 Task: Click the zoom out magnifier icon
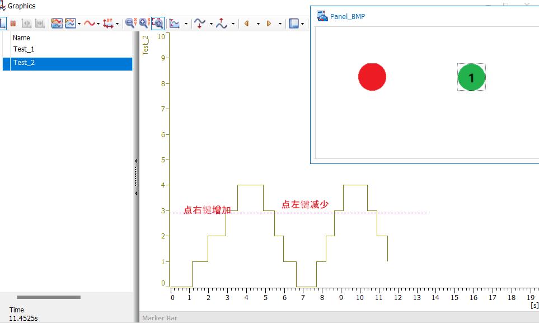tap(130, 24)
